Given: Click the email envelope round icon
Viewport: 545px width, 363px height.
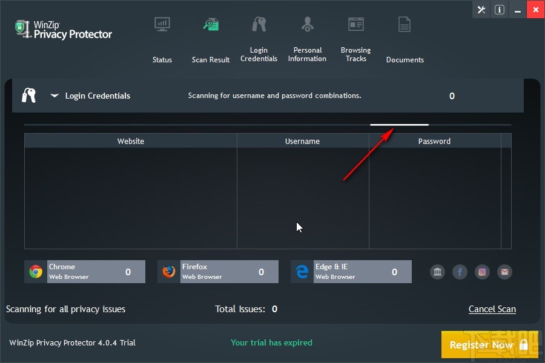Looking at the screenshot, I should pos(504,272).
